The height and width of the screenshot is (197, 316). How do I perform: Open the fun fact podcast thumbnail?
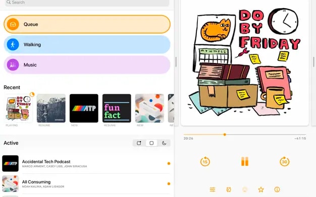(x=117, y=108)
